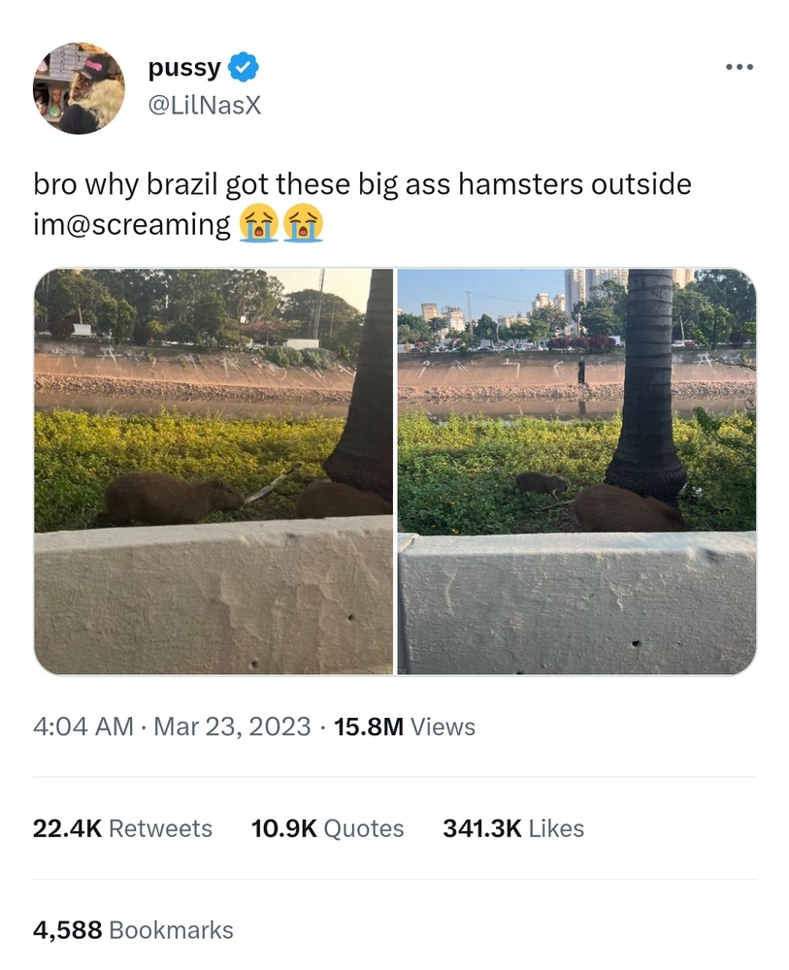Viewport: 789px width, 970px height.
Task: Click the blue verified badge
Action: (244, 67)
